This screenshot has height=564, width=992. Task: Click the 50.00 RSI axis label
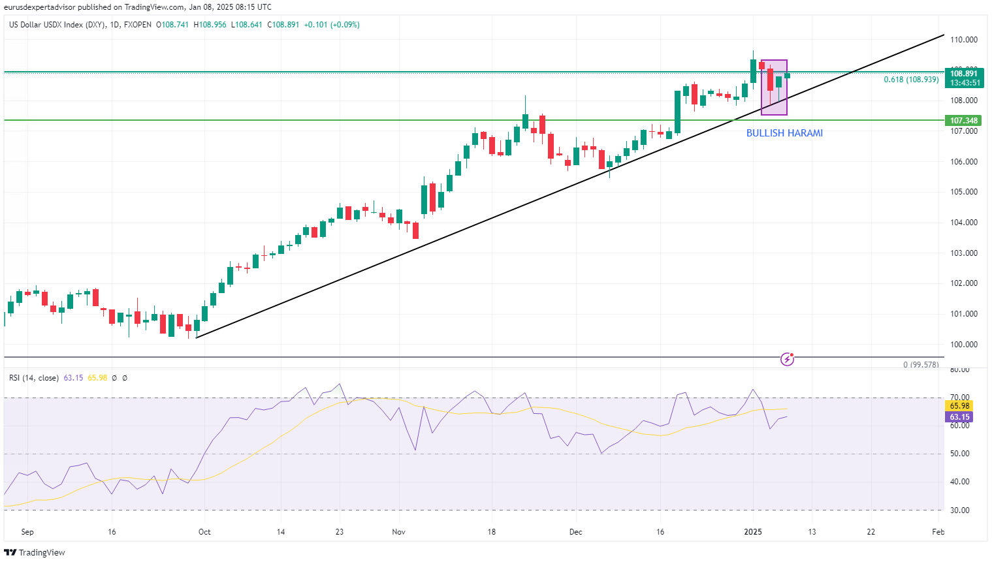click(x=959, y=454)
